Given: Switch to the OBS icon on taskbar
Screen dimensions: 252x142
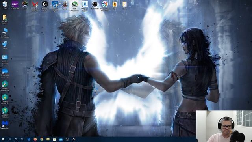Looking at the screenshot, I should coord(67,139).
